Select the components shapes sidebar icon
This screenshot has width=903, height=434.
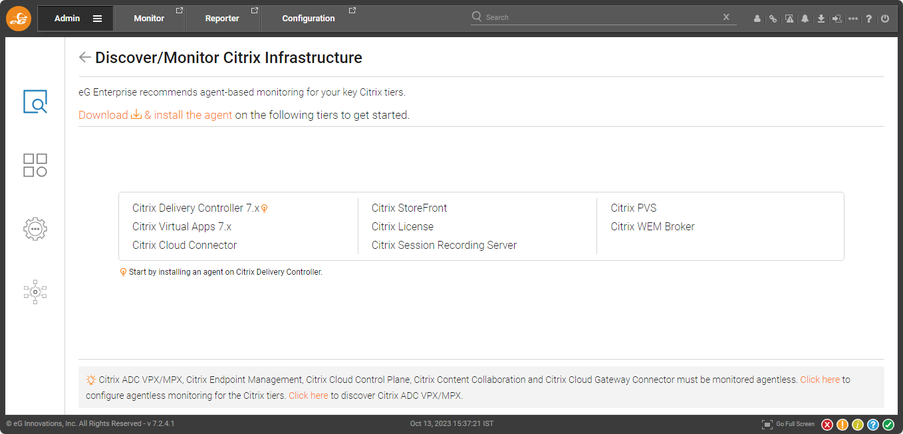[35, 165]
